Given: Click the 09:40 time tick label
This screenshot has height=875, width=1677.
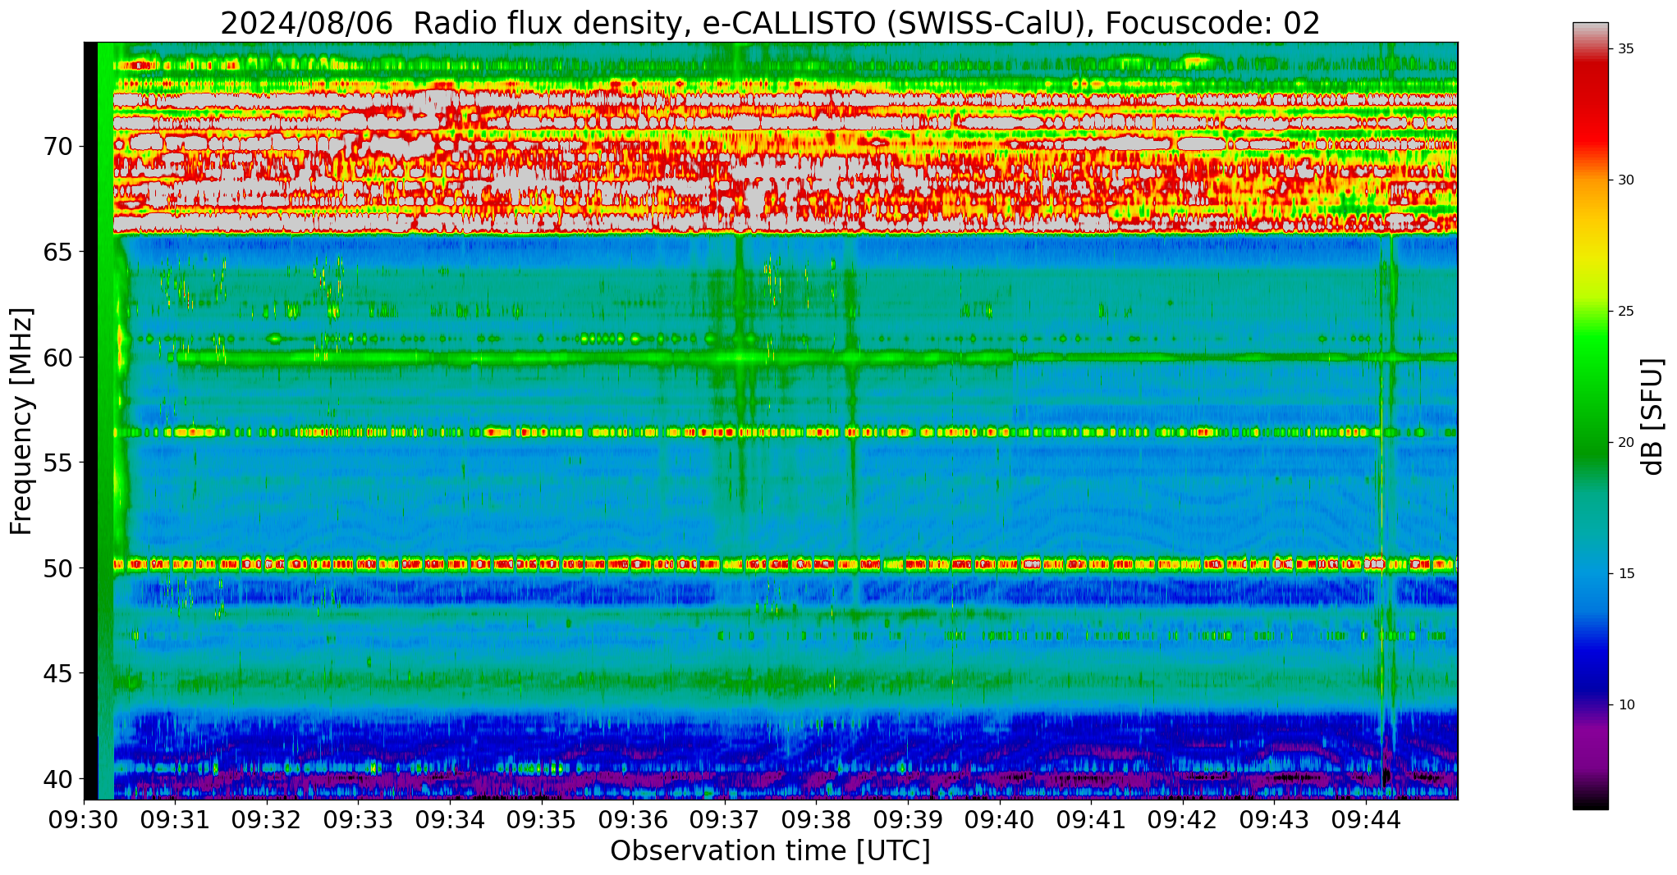Looking at the screenshot, I should point(1000,820).
